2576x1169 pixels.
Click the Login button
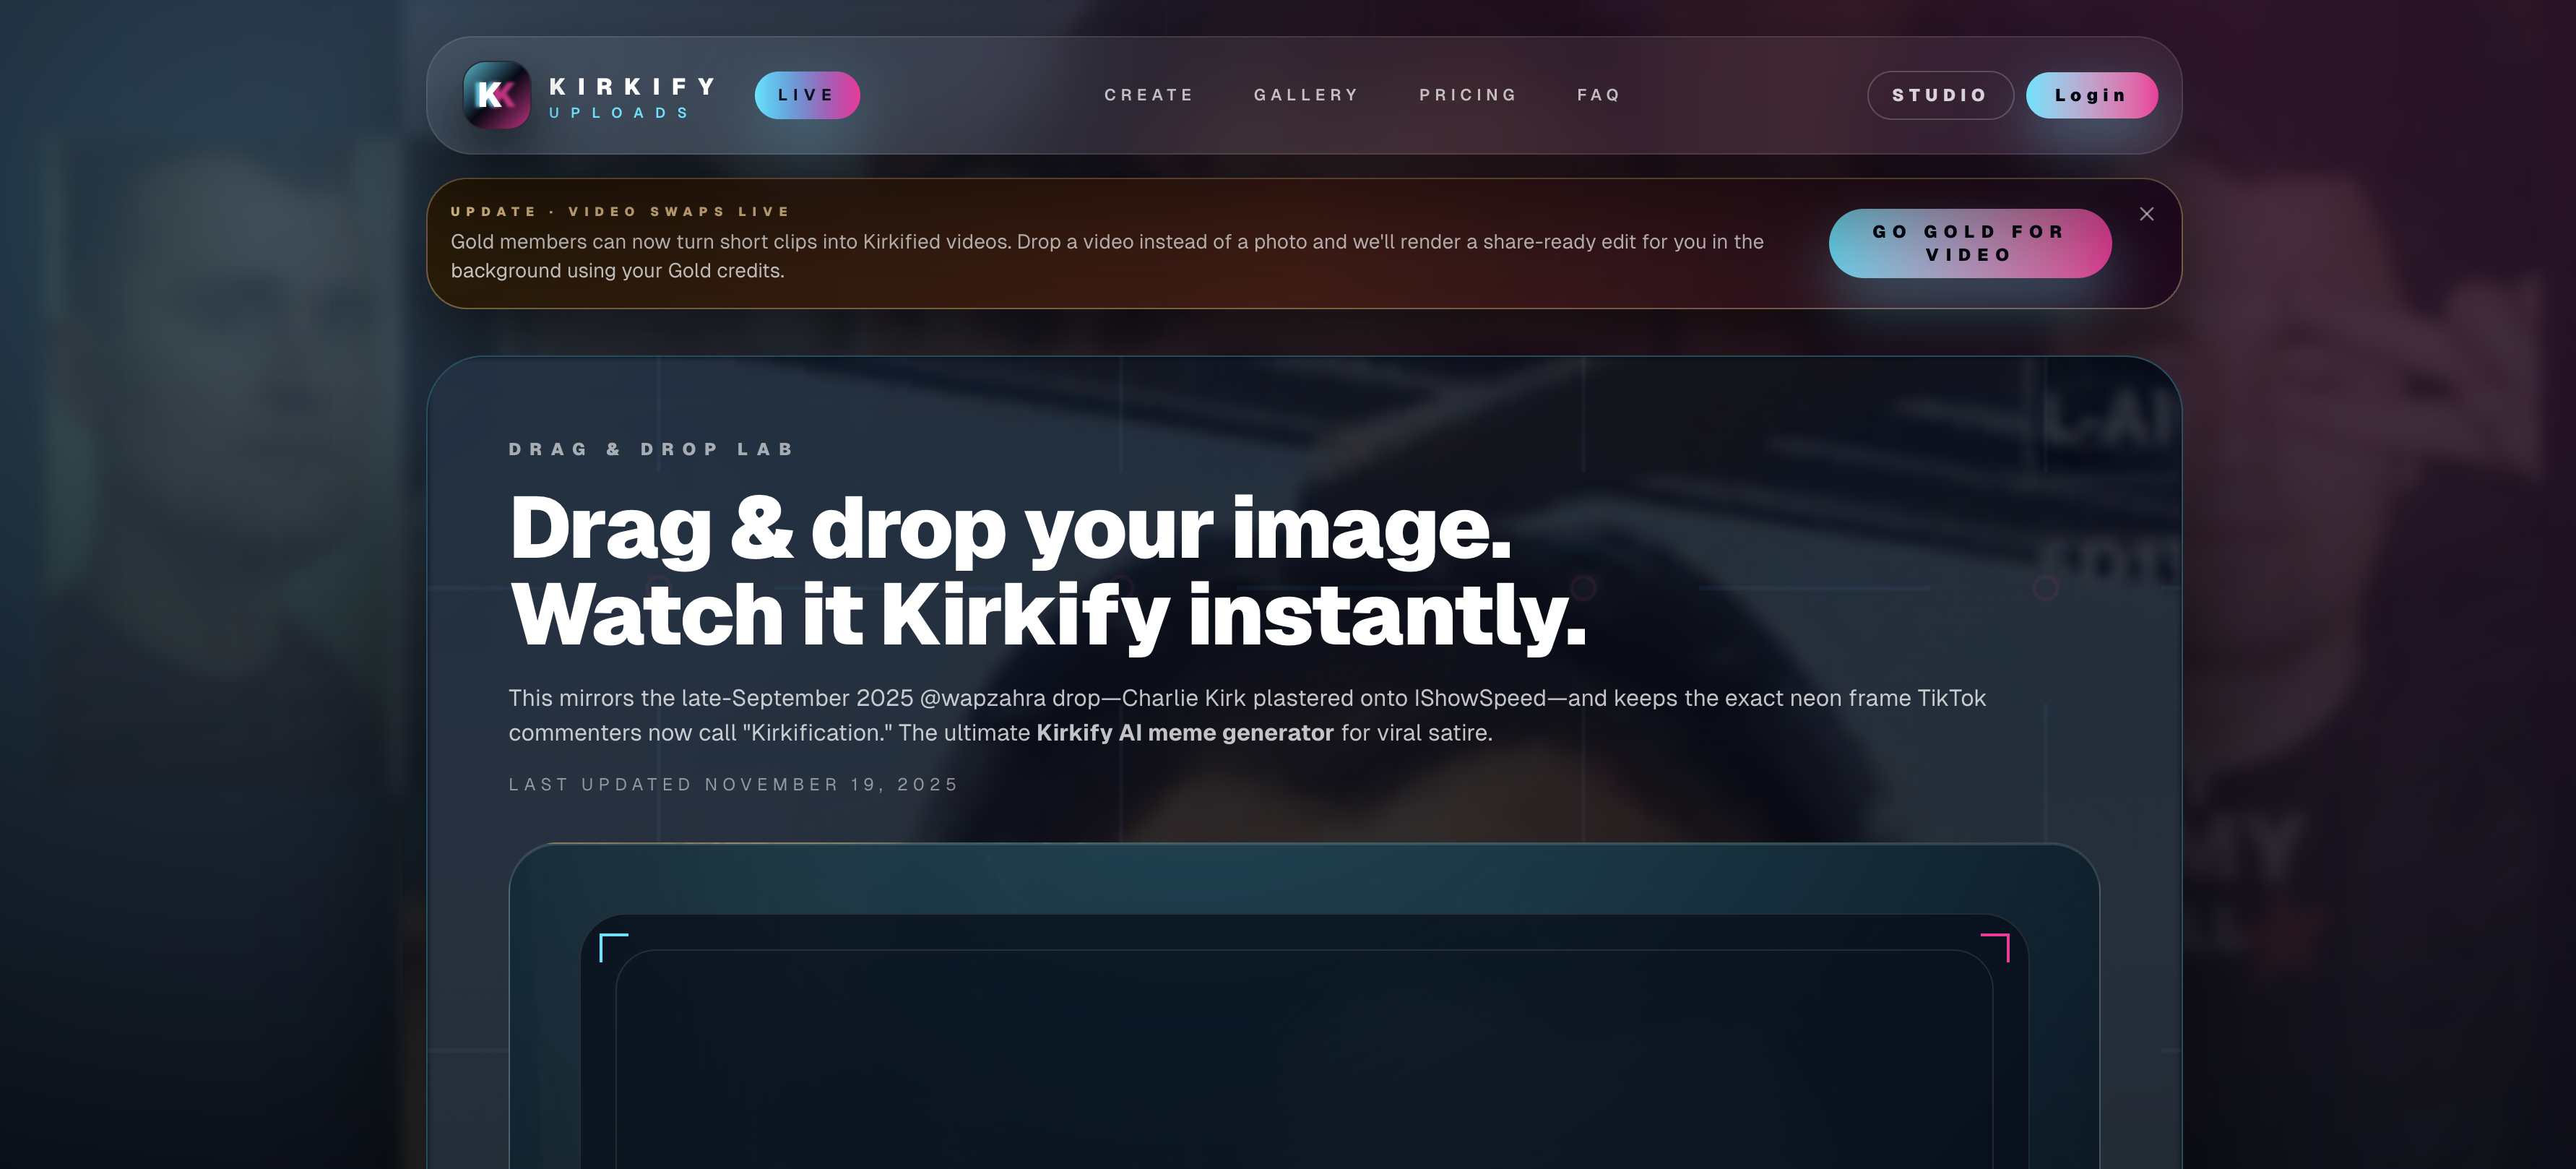pos(2091,95)
